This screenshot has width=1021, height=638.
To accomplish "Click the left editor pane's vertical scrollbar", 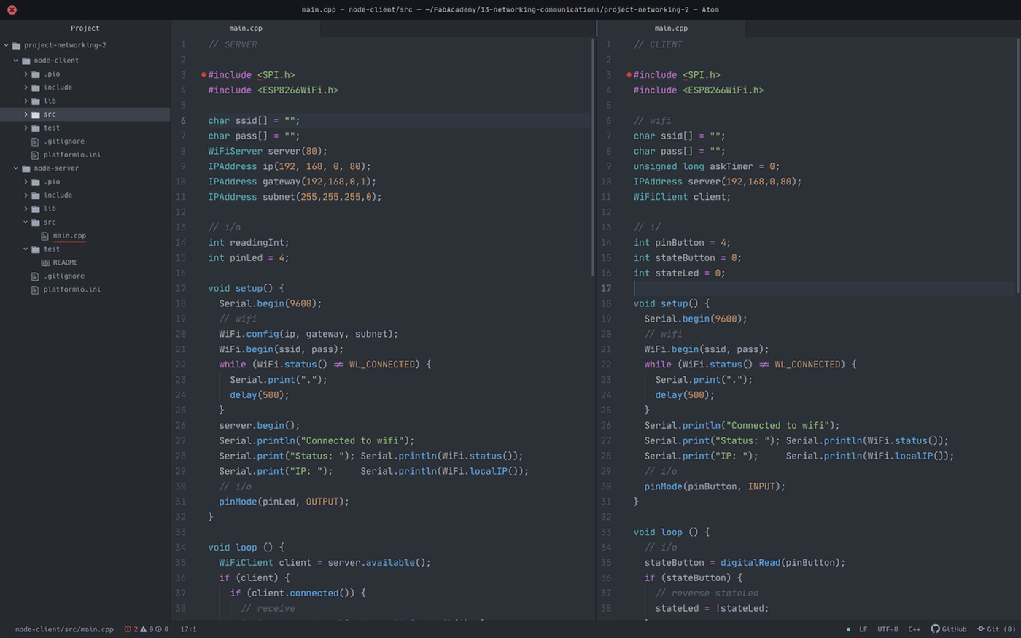I will point(592,157).
